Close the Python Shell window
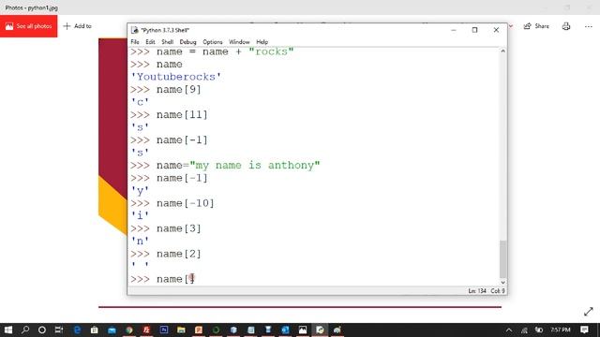This screenshot has width=600, height=337. (496, 30)
